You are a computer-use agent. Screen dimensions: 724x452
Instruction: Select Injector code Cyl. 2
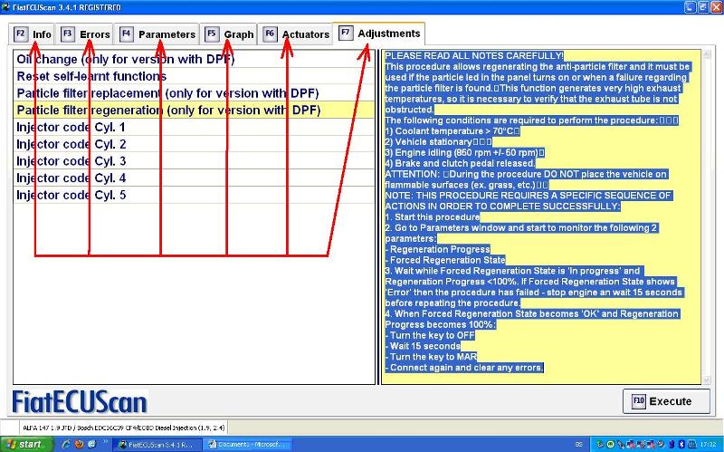194,144
